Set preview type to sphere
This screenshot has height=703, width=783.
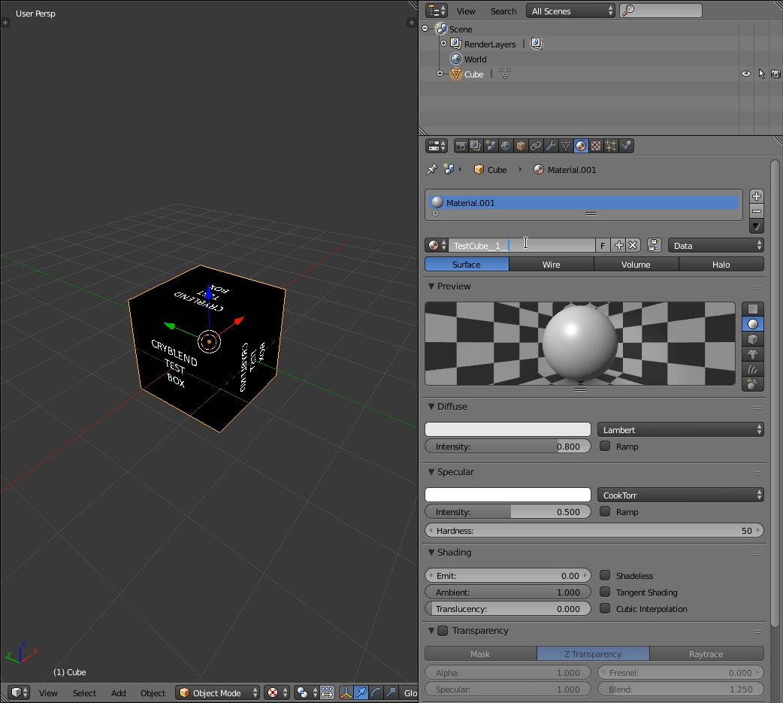point(752,324)
